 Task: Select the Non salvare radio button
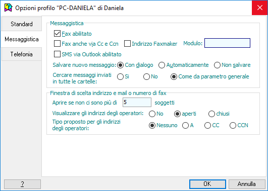tap(217, 65)
